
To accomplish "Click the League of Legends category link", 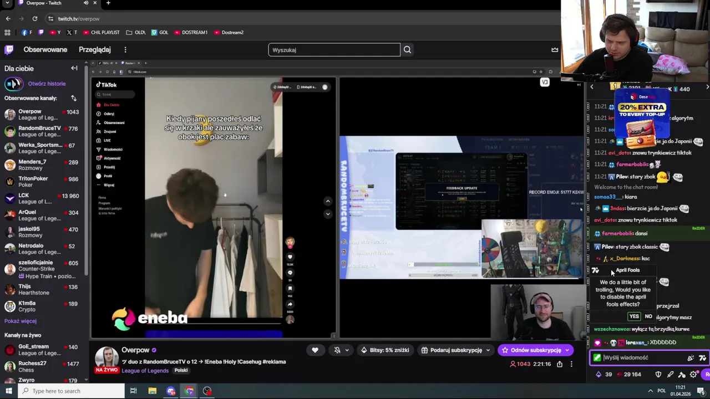I will pos(145,371).
